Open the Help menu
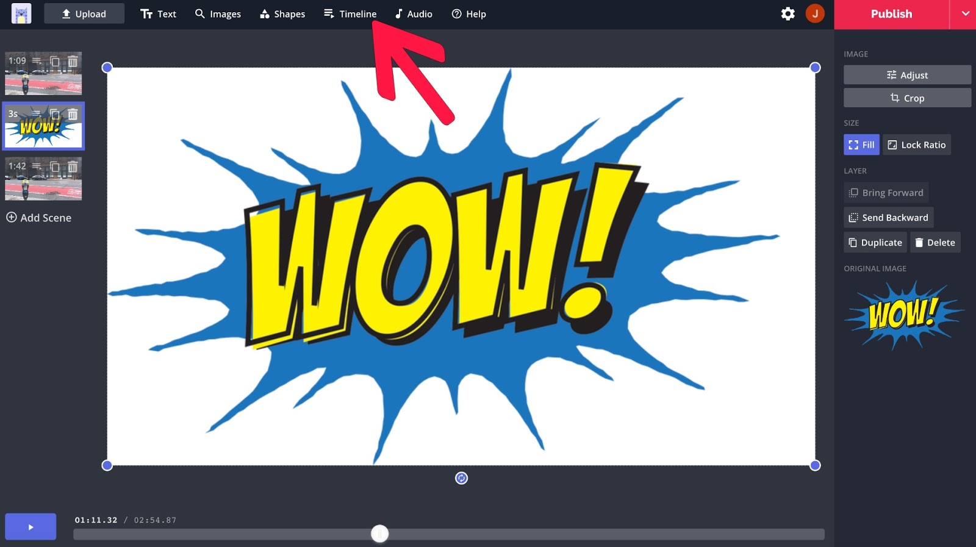 468,13
